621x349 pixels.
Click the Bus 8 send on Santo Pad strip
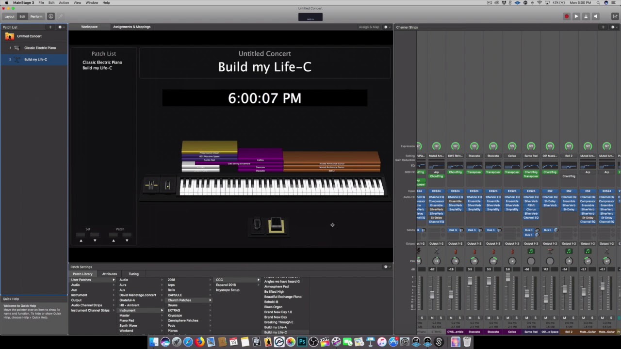point(529,230)
